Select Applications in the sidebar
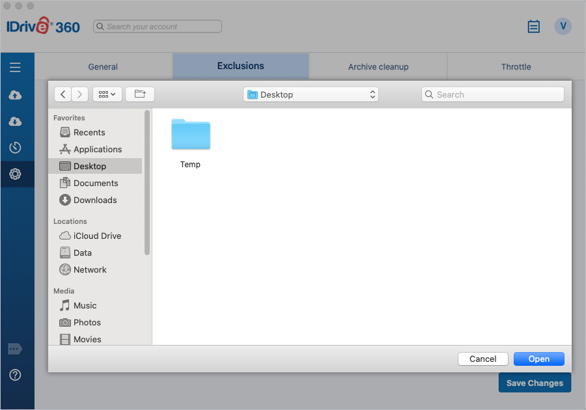Image resolution: width=586 pixels, height=410 pixels. point(95,150)
